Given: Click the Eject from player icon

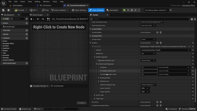Looking at the screenshot, I should pyautogui.click(x=135, y=10).
